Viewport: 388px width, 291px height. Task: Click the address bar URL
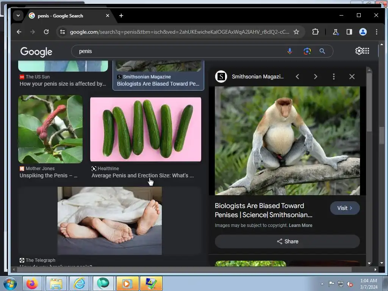tap(179, 32)
